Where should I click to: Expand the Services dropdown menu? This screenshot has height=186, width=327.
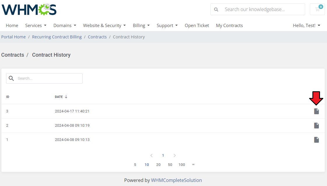tap(36, 26)
